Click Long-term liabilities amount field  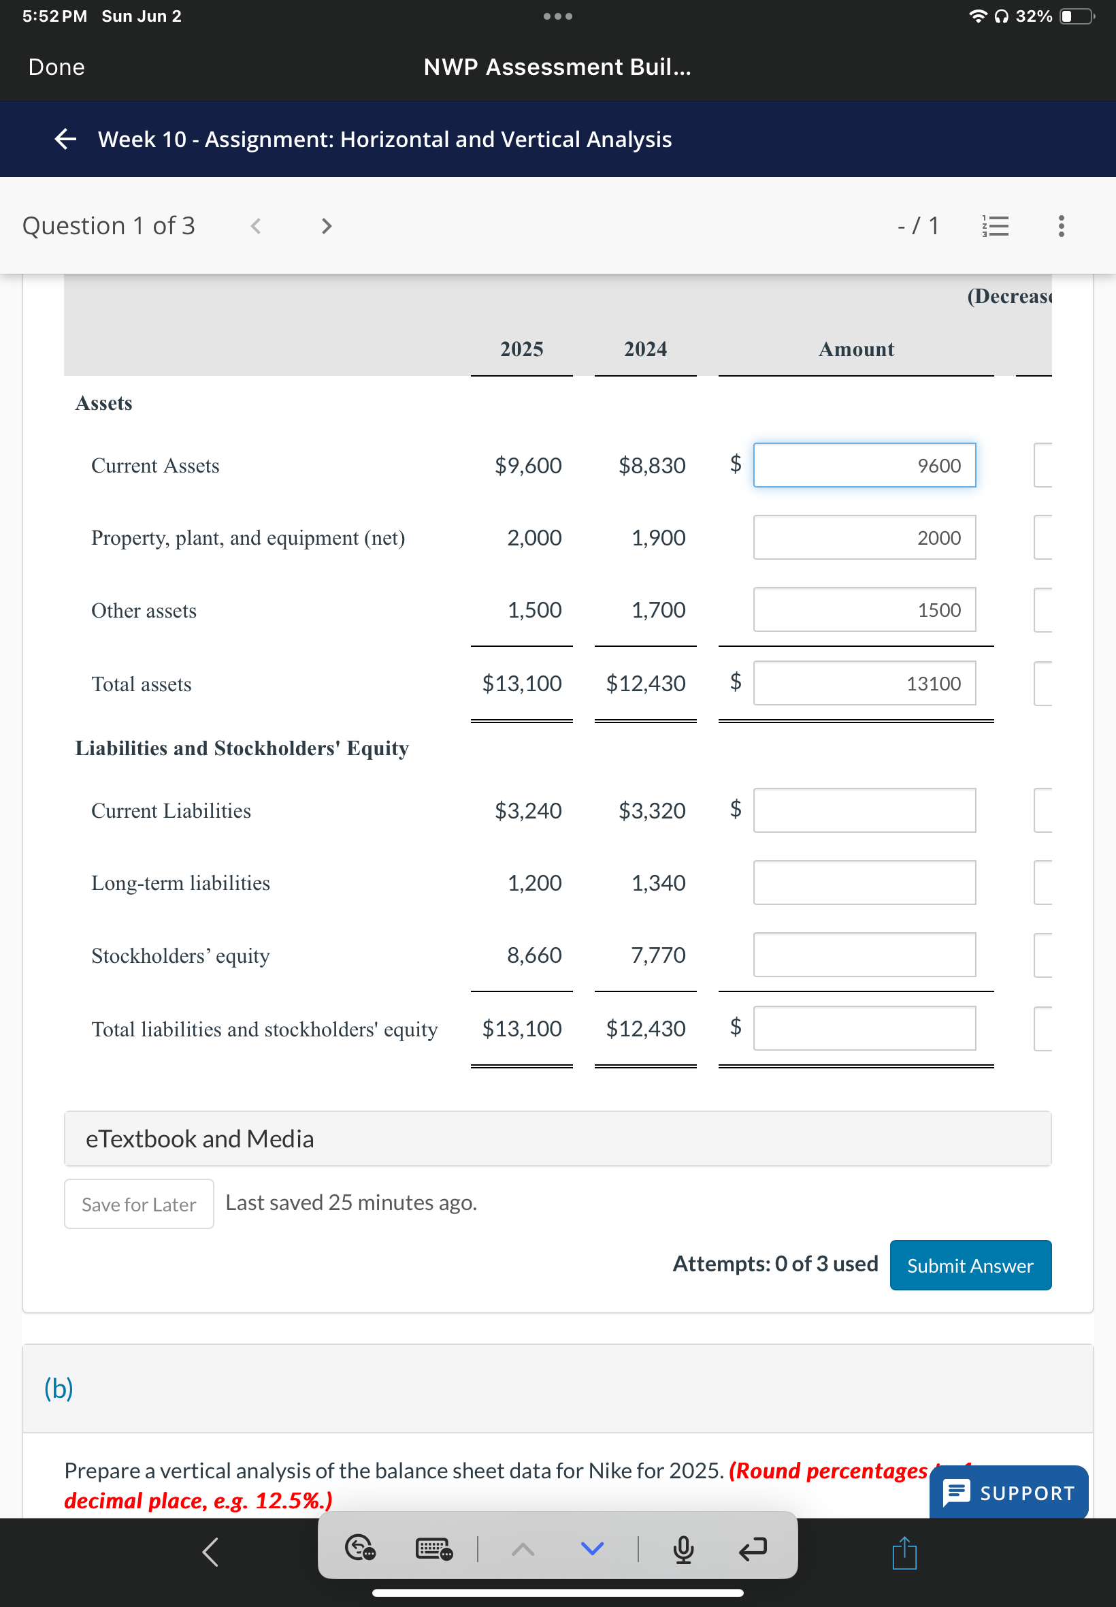pos(864,882)
